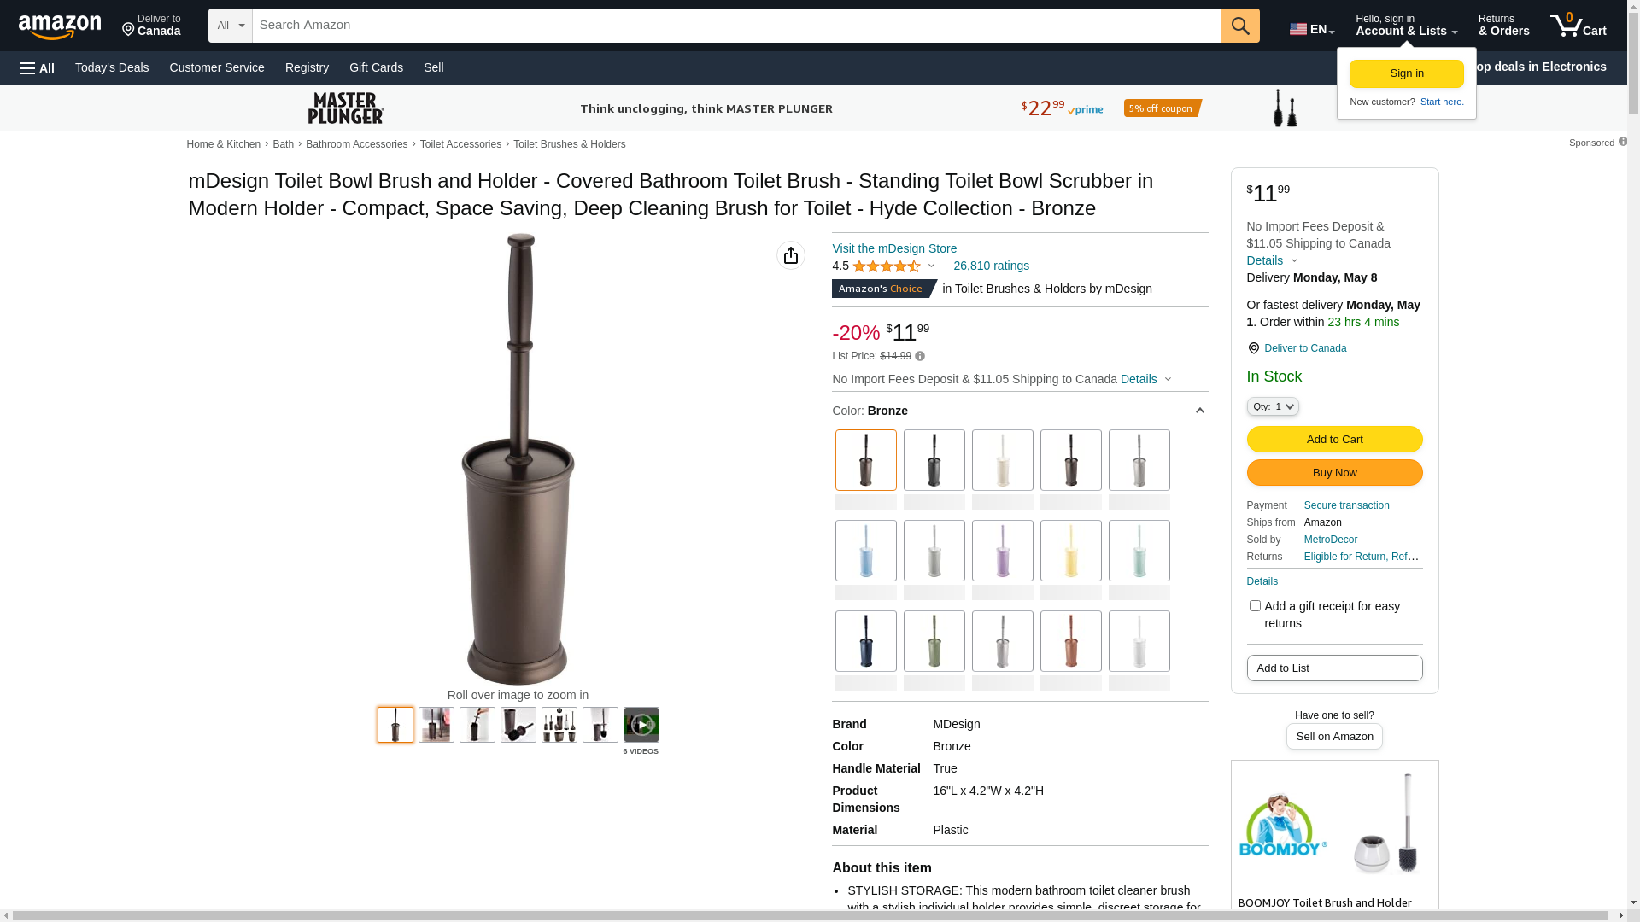Viewport: 1640px width, 922px height.
Task: Open the shopping cart icon
Action: click(1578, 26)
